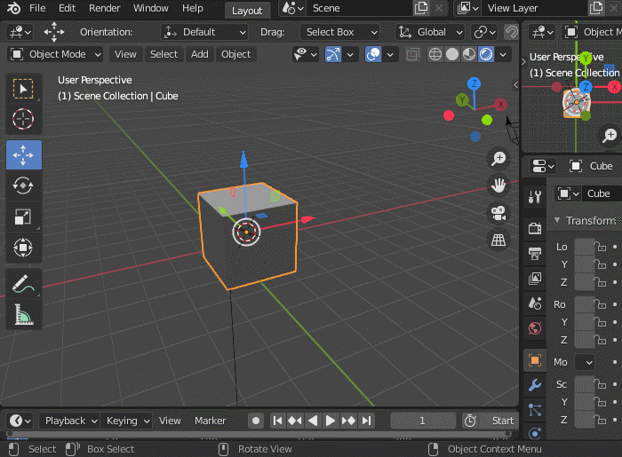
Task: Click the current frame number field
Action: (x=422, y=421)
